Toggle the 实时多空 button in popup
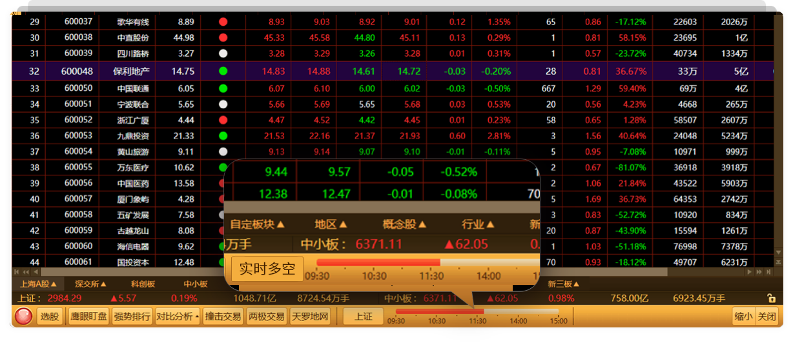Screen dimensions: 793x359 point(267,269)
